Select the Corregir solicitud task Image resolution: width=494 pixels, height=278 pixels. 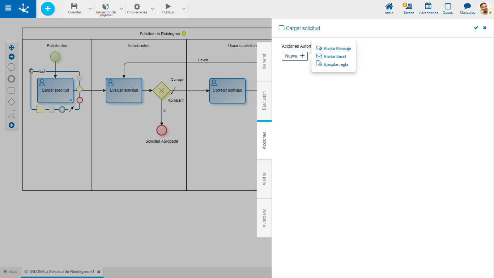[227, 90]
